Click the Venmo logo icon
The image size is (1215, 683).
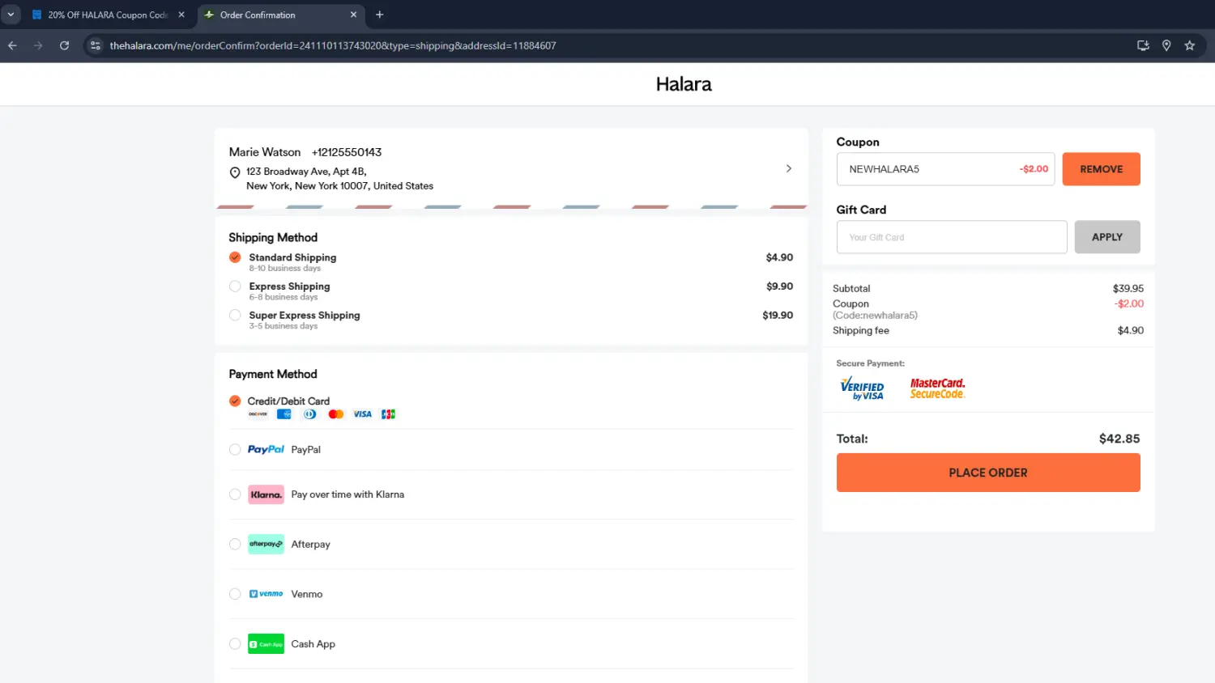266,594
